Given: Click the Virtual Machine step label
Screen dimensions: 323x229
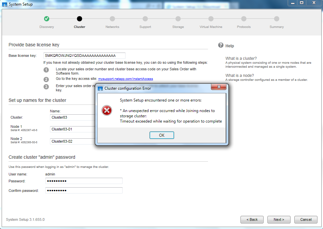Looking at the screenshot, I should [211, 27].
